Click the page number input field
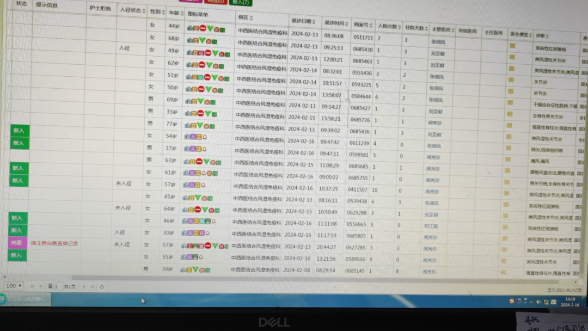Image resolution: width=588 pixels, height=331 pixels. (x=57, y=286)
